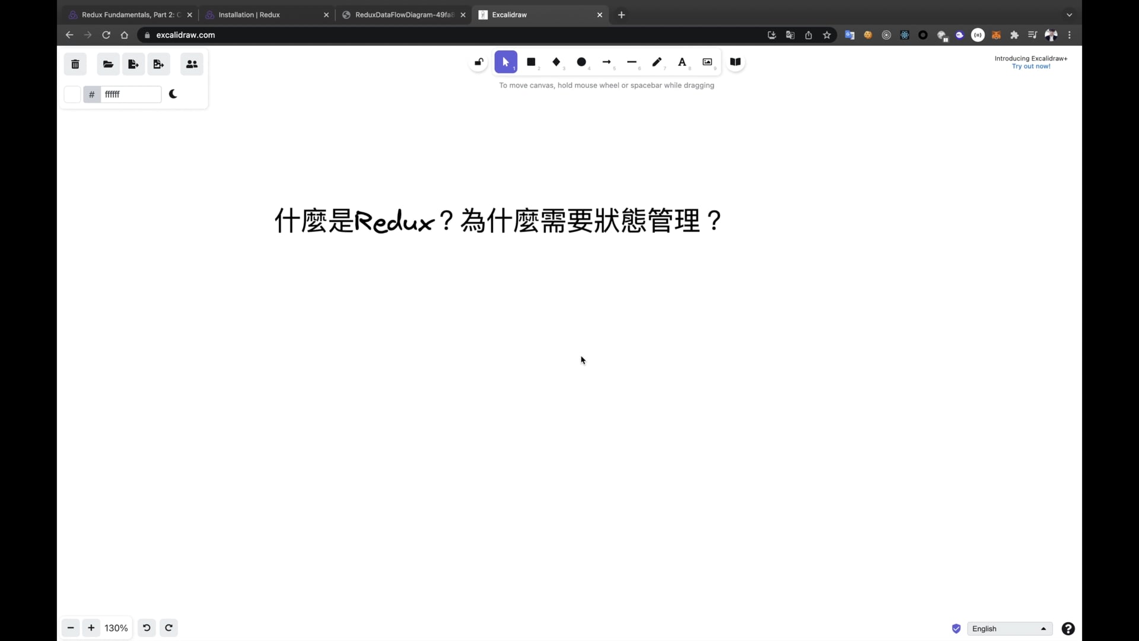Toggle the keep-tool-active lock
This screenshot has width=1139, height=641.
pyautogui.click(x=478, y=62)
